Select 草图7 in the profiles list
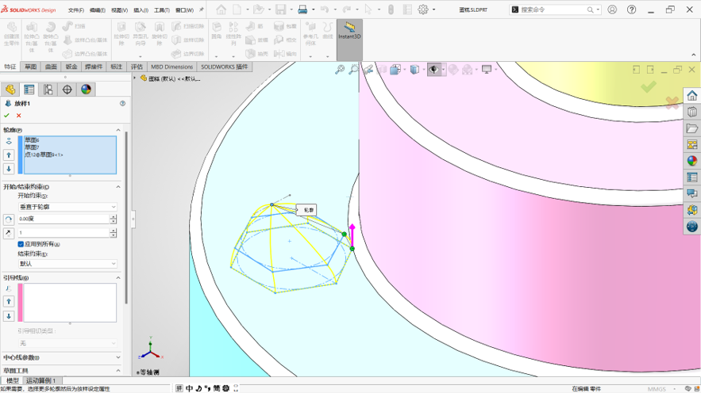Screen dimensions: 701x393 click(x=32, y=147)
